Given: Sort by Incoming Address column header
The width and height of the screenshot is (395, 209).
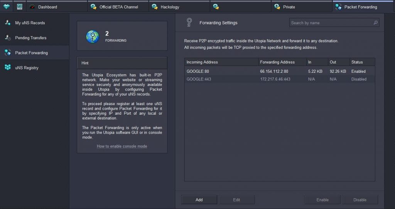Looking at the screenshot, I should pos(221,62).
